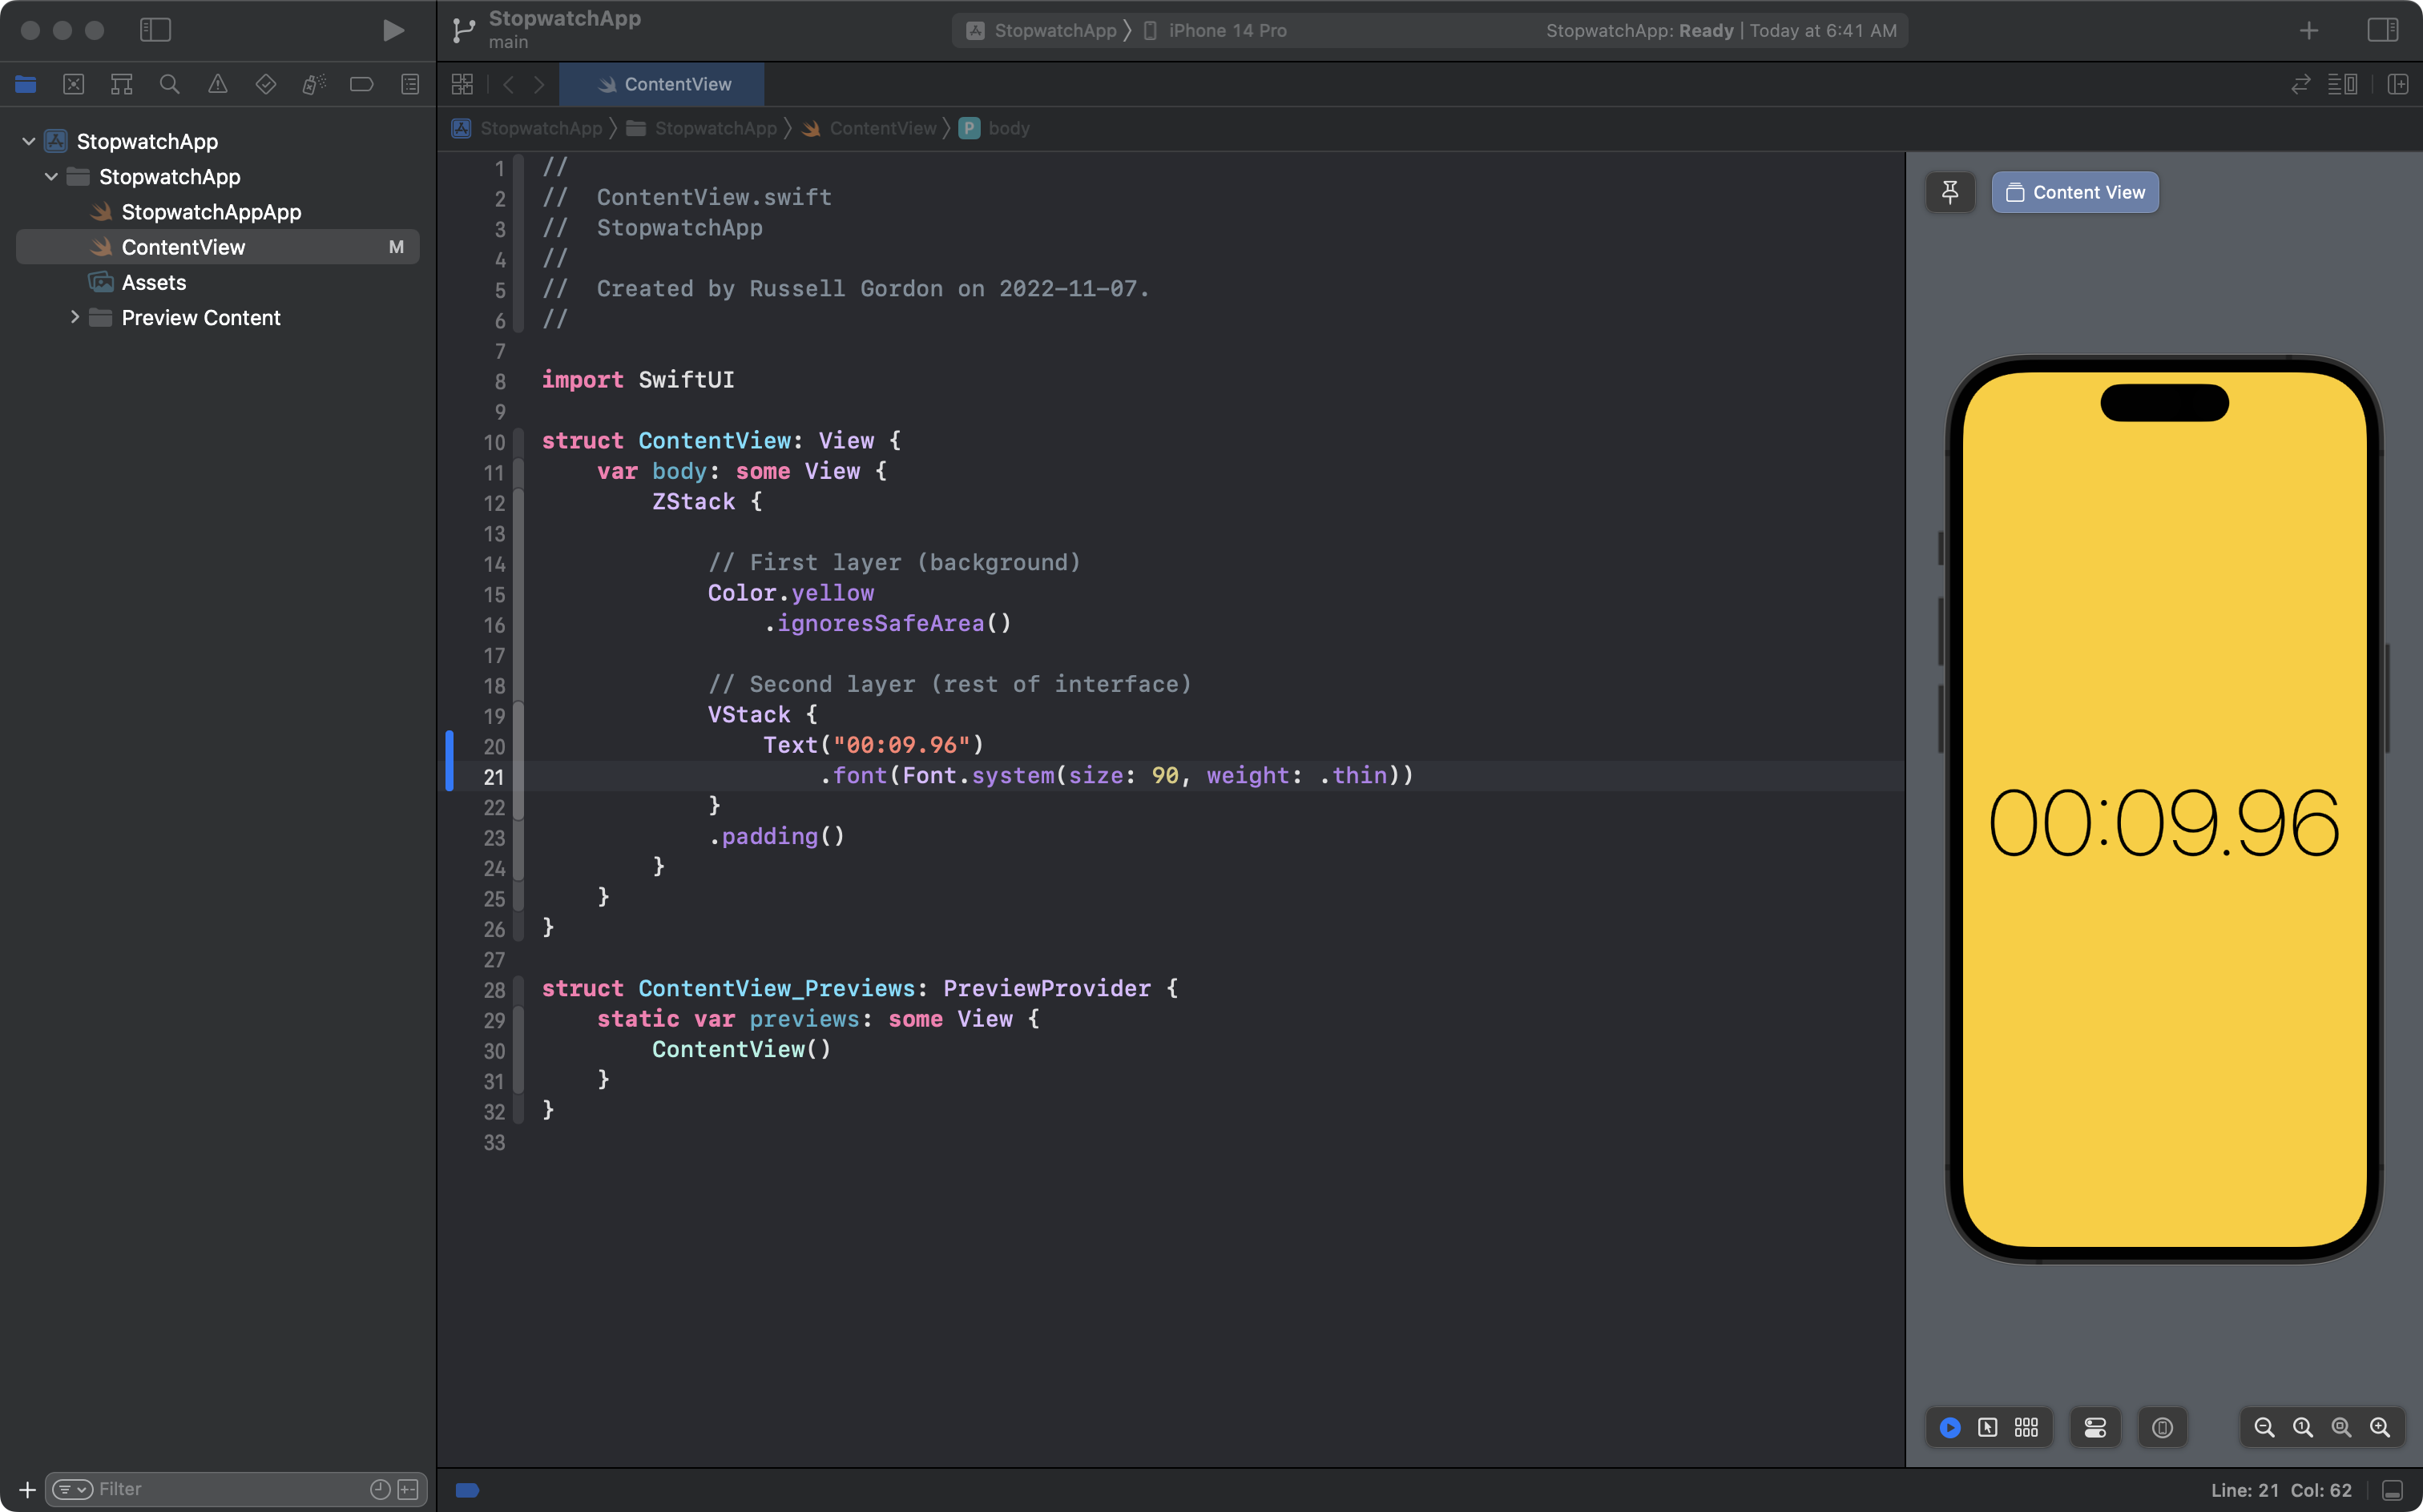2423x1512 pixels.
Task: Switch preview to Selectable mode
Action: (x=1988, y=1427)
